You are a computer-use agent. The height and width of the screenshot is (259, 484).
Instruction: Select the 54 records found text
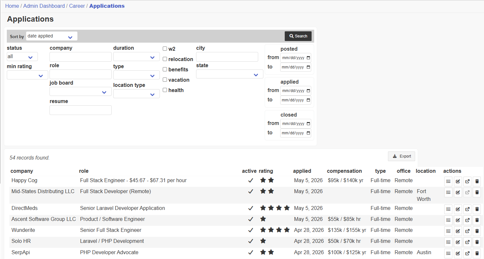pos(29,158)
